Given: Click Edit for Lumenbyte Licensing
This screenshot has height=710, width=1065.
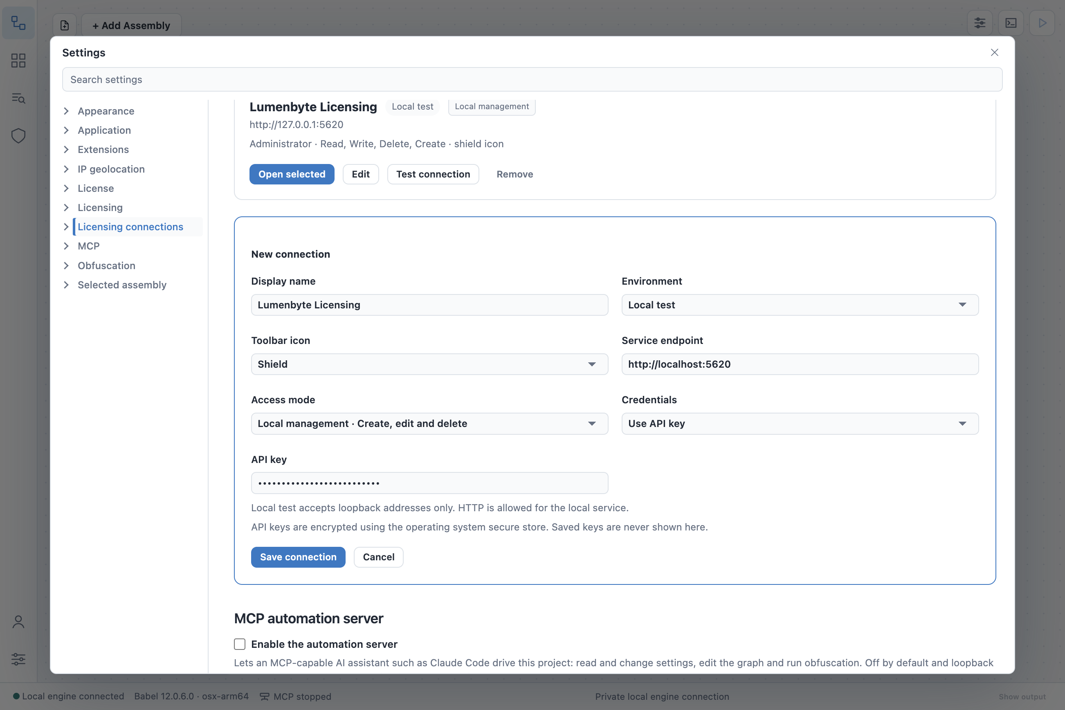Looking at the screenshot, I should point(360,174).
